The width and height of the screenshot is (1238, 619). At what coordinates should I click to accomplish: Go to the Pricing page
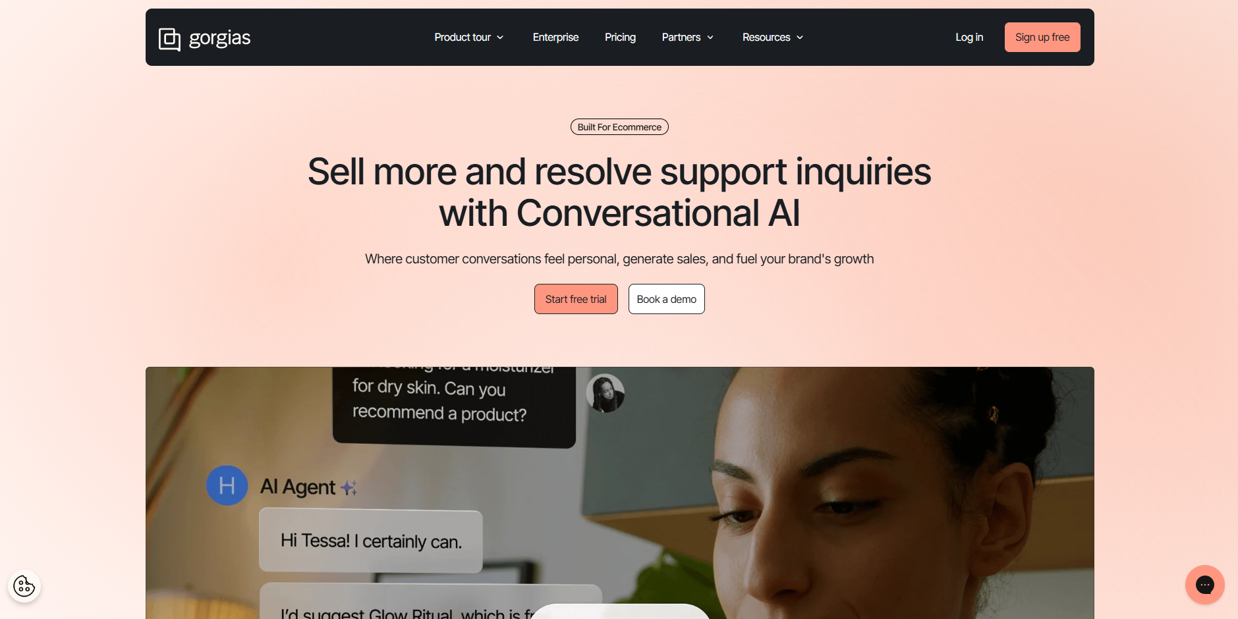pos(620,38)
